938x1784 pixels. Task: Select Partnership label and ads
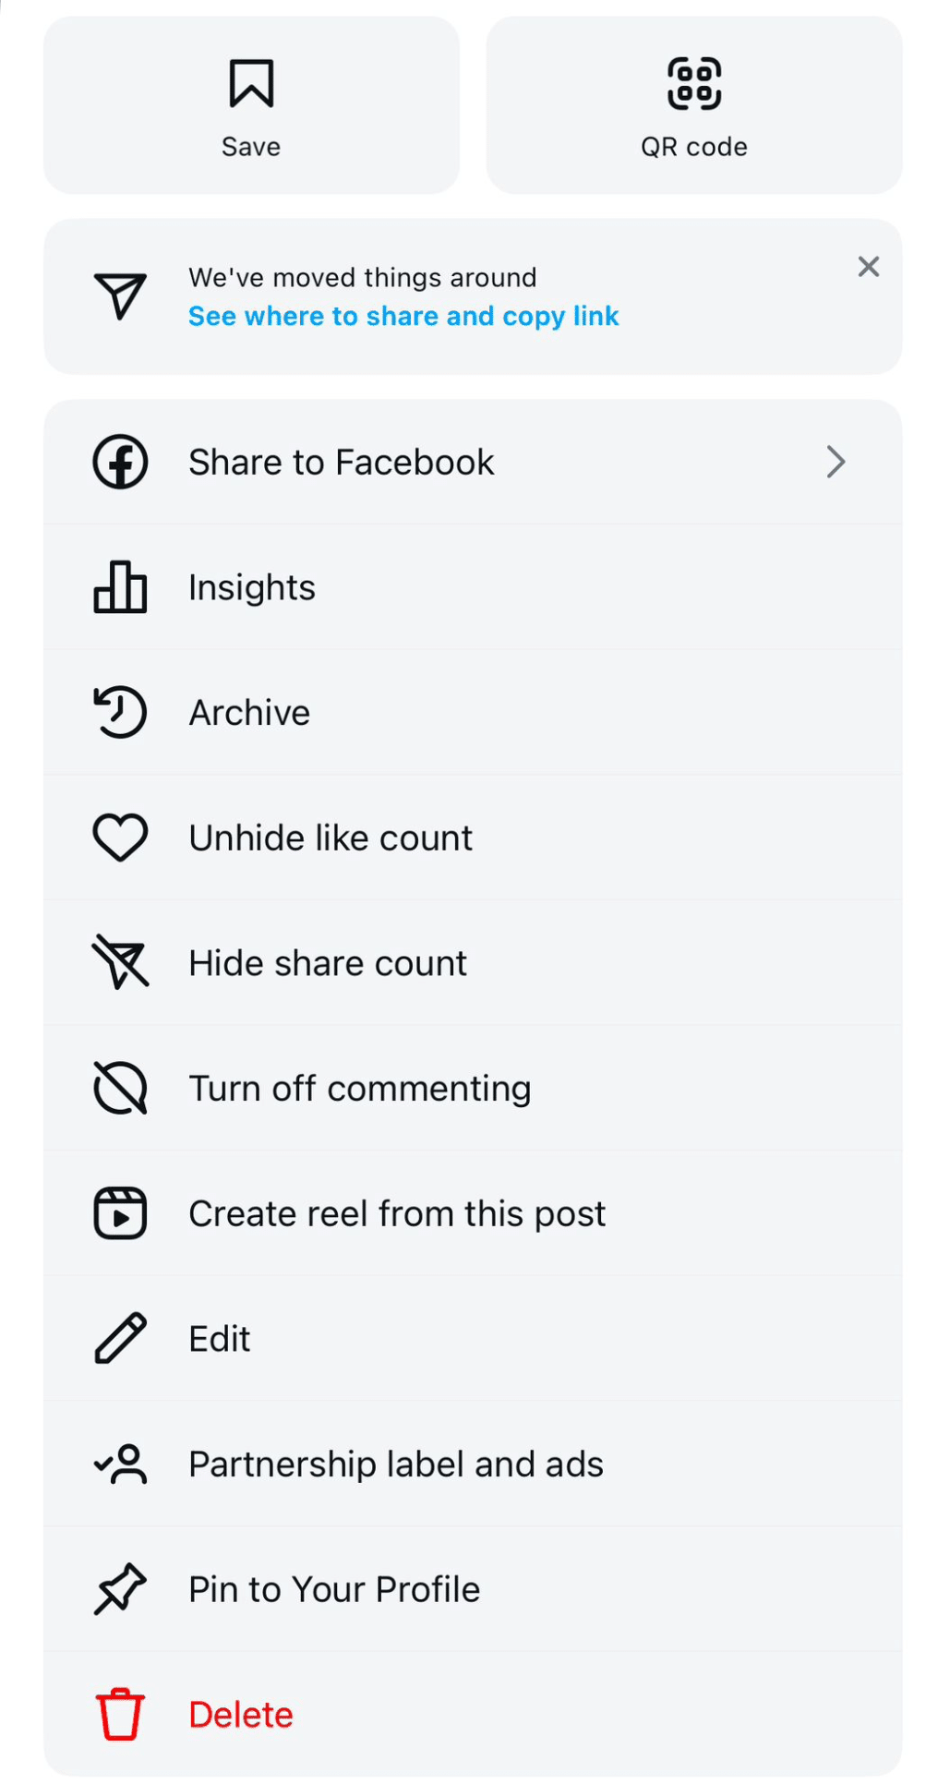tap(395, 1464)
